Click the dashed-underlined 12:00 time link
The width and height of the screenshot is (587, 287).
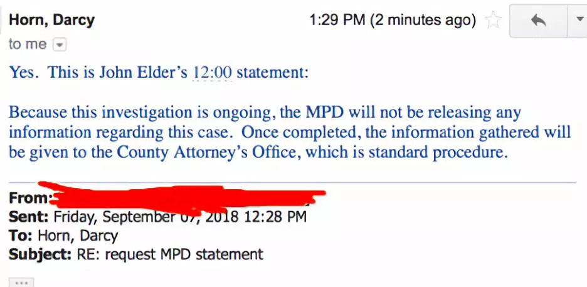213,73
